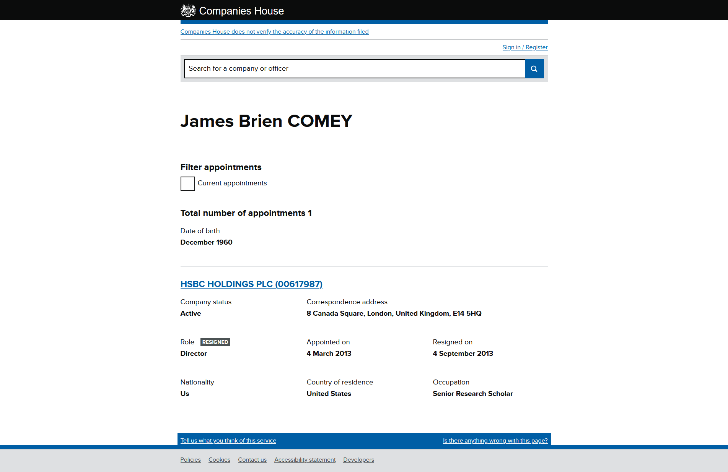The width and height of the screenshot is (728, 472).
Task: Click the Senior Research Scholar occupation
Action: [x=473, y=394]
